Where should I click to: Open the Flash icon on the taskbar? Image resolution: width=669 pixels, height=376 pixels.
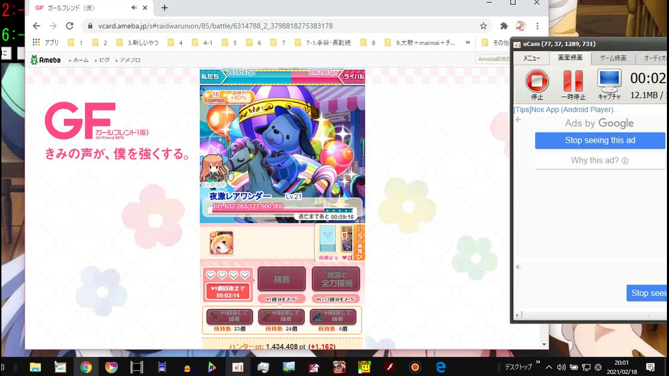pyautogui.click(x=390, y=367)
